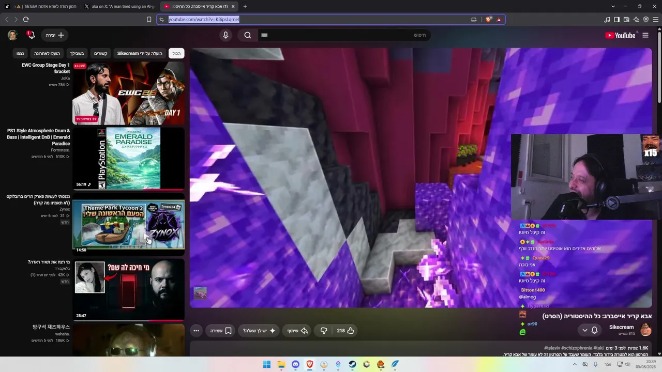Like the video with 218 likes

345,331
